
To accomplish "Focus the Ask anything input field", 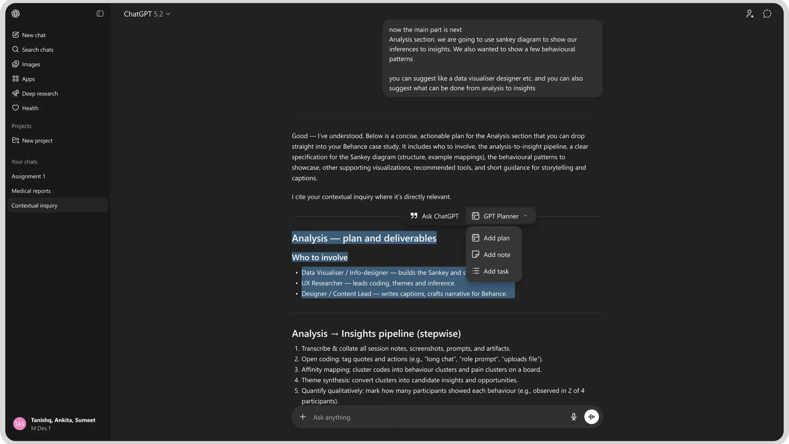I will click(x=436, y=417).
